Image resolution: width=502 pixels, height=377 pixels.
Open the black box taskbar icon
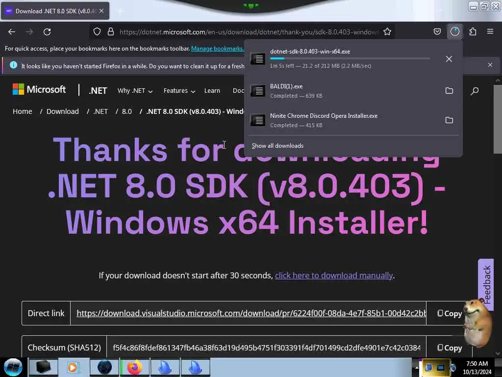[43, 367]
